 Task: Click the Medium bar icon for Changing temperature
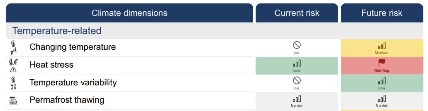pyautogui.click(x=382, y=46)
